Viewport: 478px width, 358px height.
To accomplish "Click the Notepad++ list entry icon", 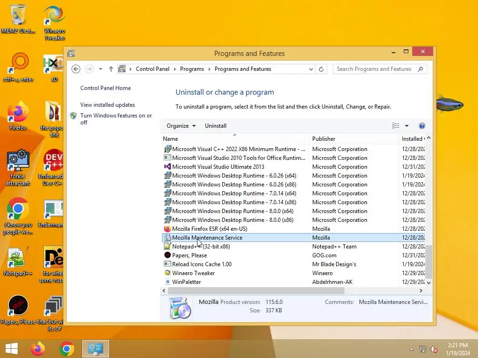I will pyautogui.click(x=168, y=246).
